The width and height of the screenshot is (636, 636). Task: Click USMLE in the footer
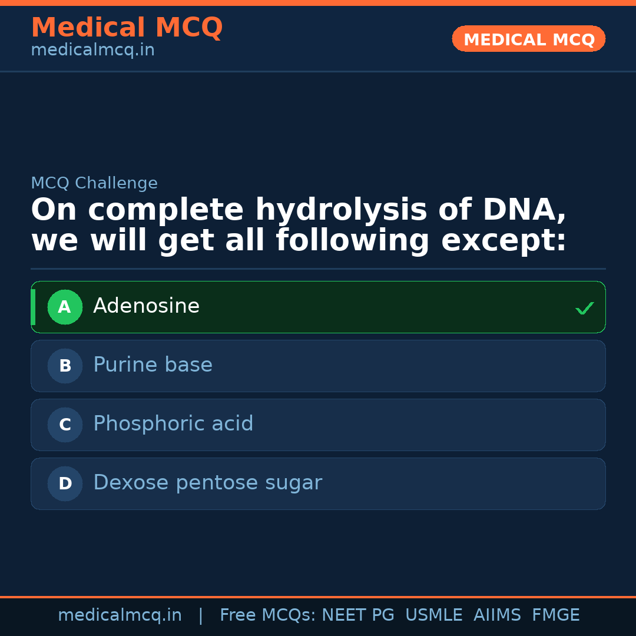click(433, 615)
